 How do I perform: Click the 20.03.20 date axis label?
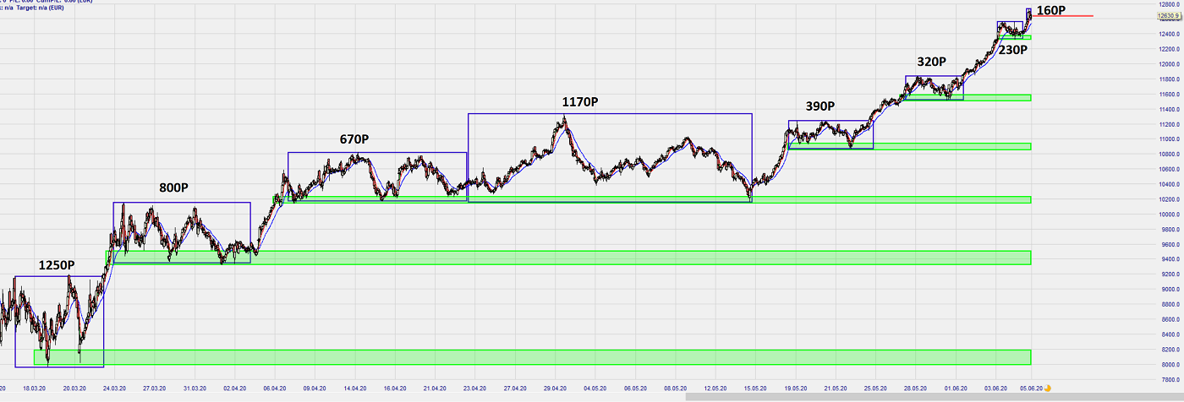tap(75, 388)
